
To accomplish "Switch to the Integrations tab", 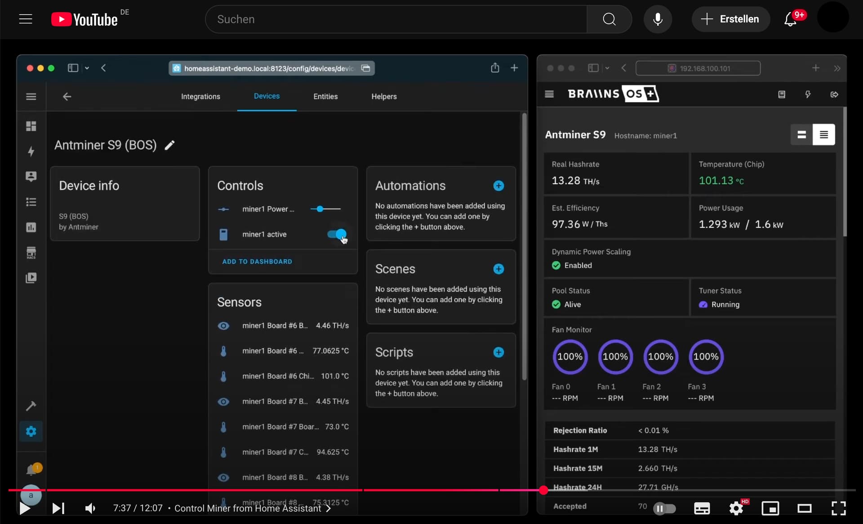I will (x=200, y=97).
